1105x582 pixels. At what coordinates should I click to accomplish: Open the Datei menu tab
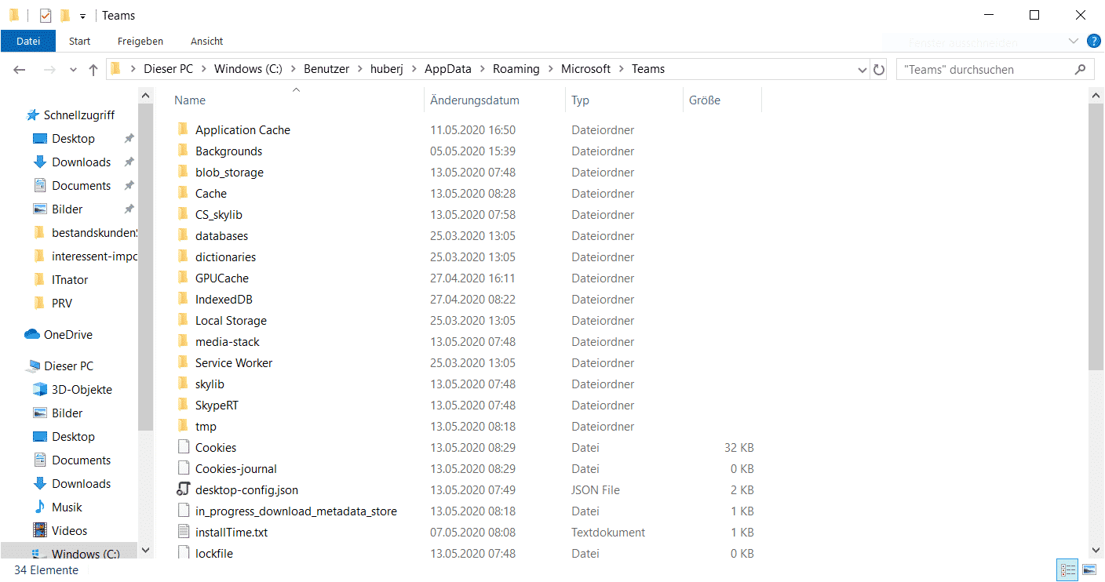28,41
